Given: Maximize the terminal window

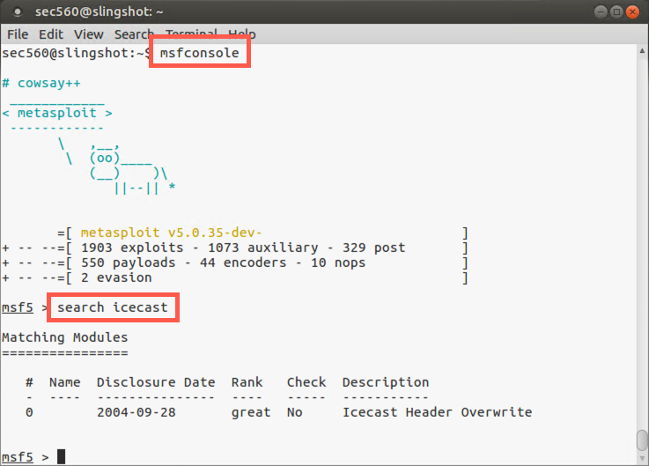Looking at the screenshot, I should tap(616, 12).
